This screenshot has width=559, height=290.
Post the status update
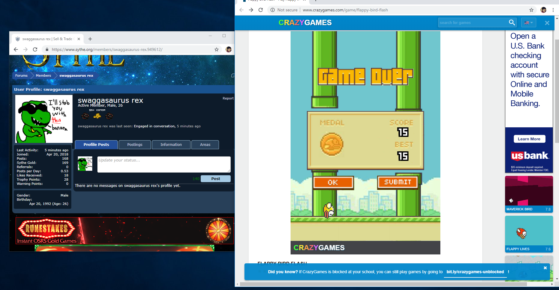(216, 179)
